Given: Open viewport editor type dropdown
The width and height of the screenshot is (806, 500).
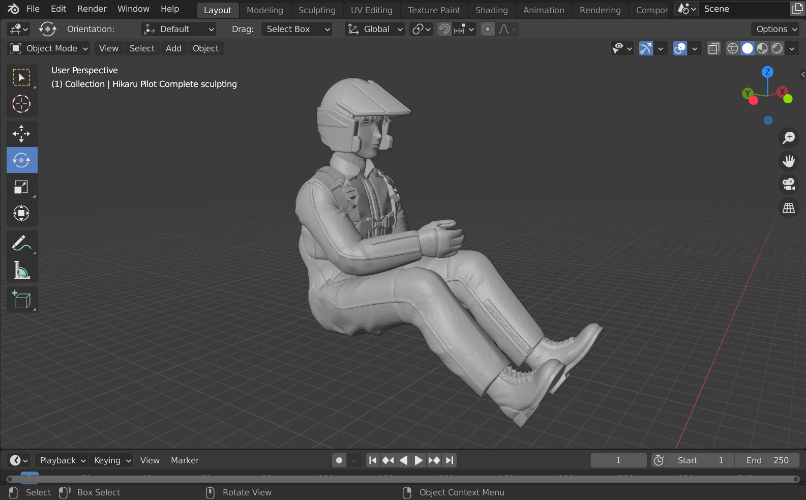Looking at the screenshot, I should click(18, 29).
